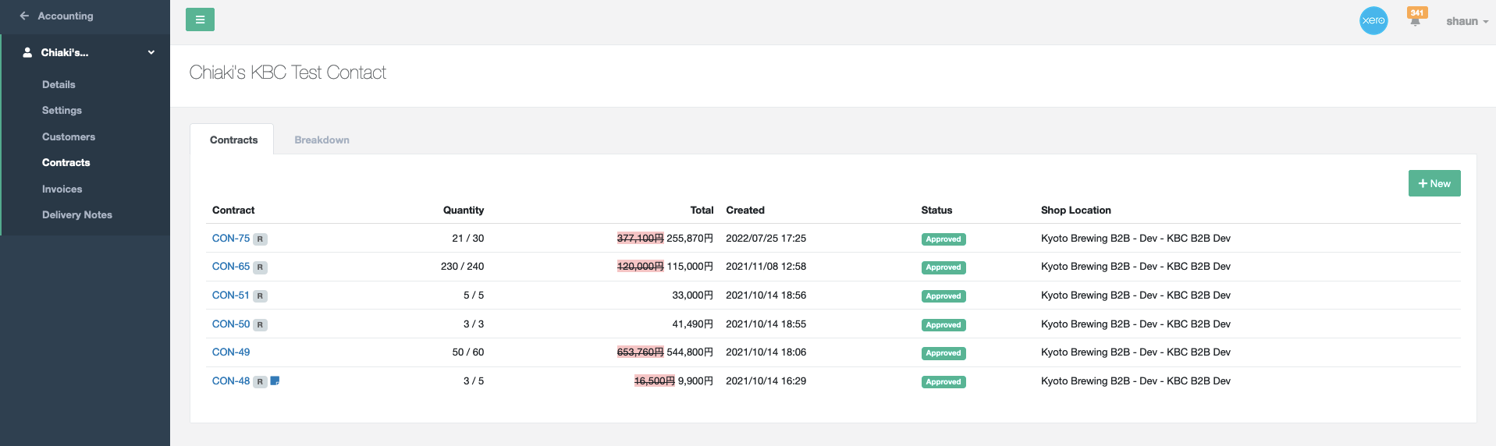The height and width of the screenshot is (446, 1496).
Task: Collapse the Chiaki's... sidebar section chevron
Action: (x=151, y=52)
